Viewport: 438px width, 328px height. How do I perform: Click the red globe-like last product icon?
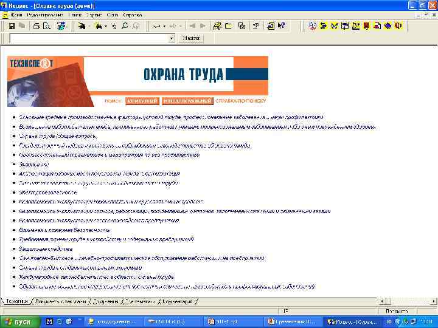(x=398, y=26)
